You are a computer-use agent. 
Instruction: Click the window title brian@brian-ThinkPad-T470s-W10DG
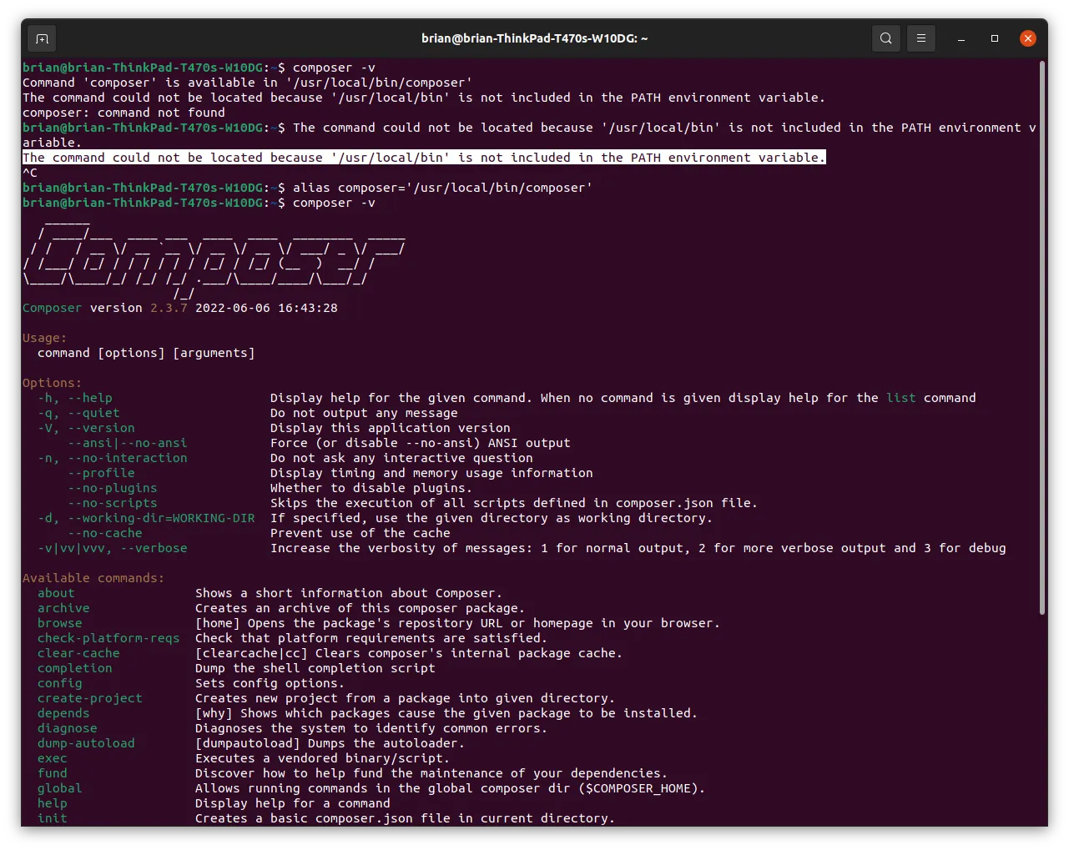tap(534, 38)
